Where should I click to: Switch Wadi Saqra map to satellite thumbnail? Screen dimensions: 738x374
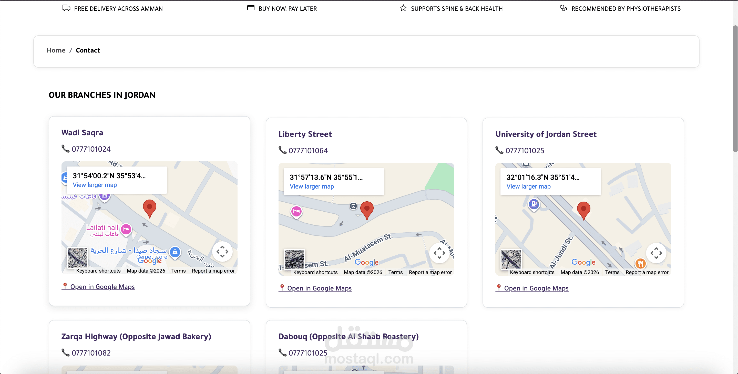tap(77, 257)
